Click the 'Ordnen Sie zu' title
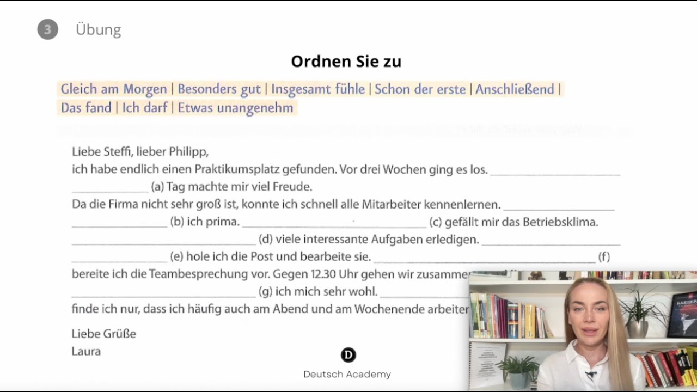Screen dimensions: 697x392 pos(346,62)
